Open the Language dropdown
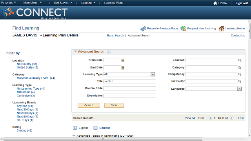251x141 pixels. coord(239,89)
